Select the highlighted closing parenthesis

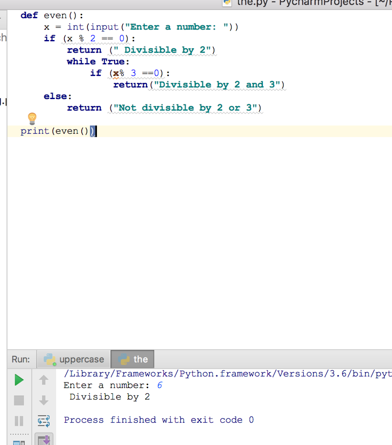(x=92, y=130)
